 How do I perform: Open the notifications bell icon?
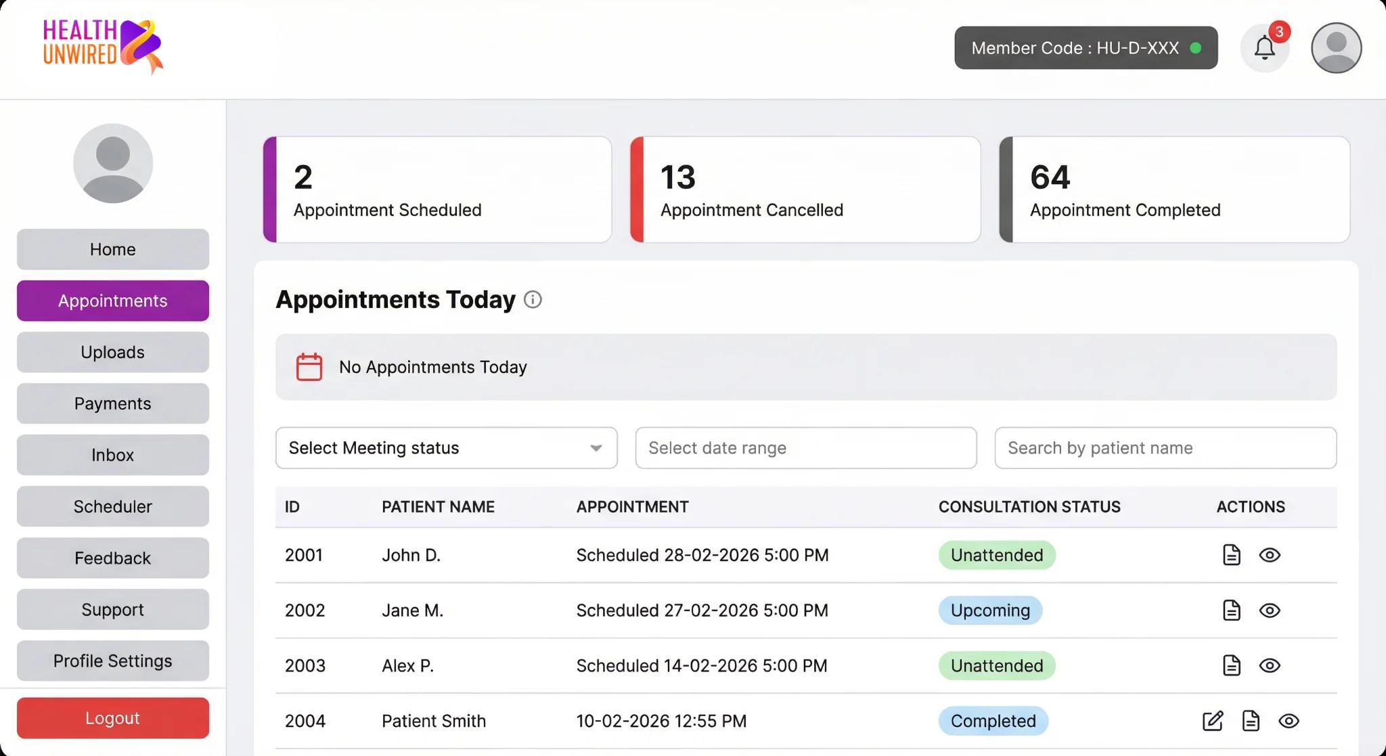pos(1265,47)
